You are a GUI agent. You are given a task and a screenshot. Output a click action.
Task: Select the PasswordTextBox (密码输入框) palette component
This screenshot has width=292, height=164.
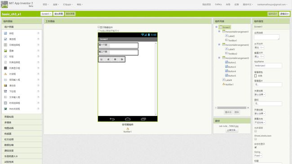tap(14, 80)
